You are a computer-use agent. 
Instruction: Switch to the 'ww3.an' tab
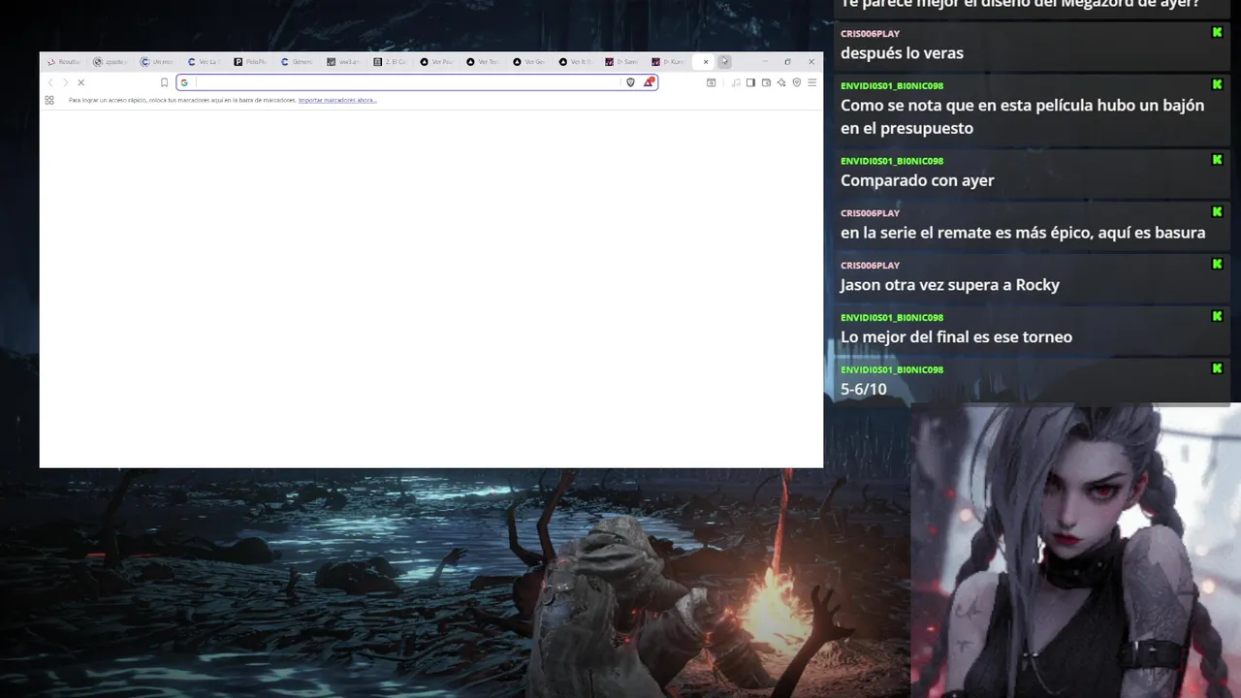click(x=344, y=62)
